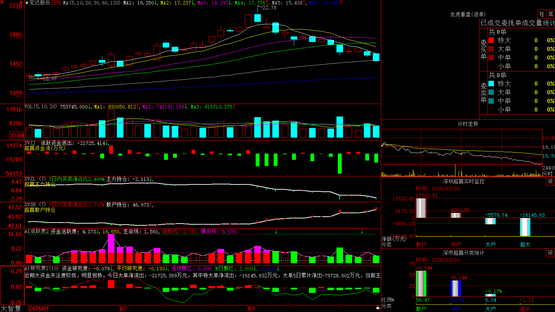The image size is (555, 312).
Task: Click the 深市超赢分类统计 panel title
Action: pos(464,253)
